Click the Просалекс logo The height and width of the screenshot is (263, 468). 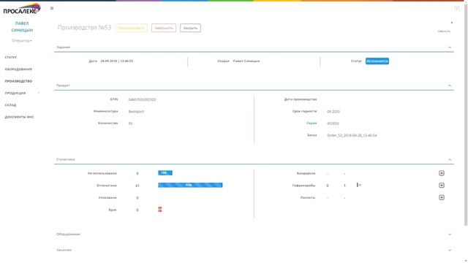pos(22,9)
